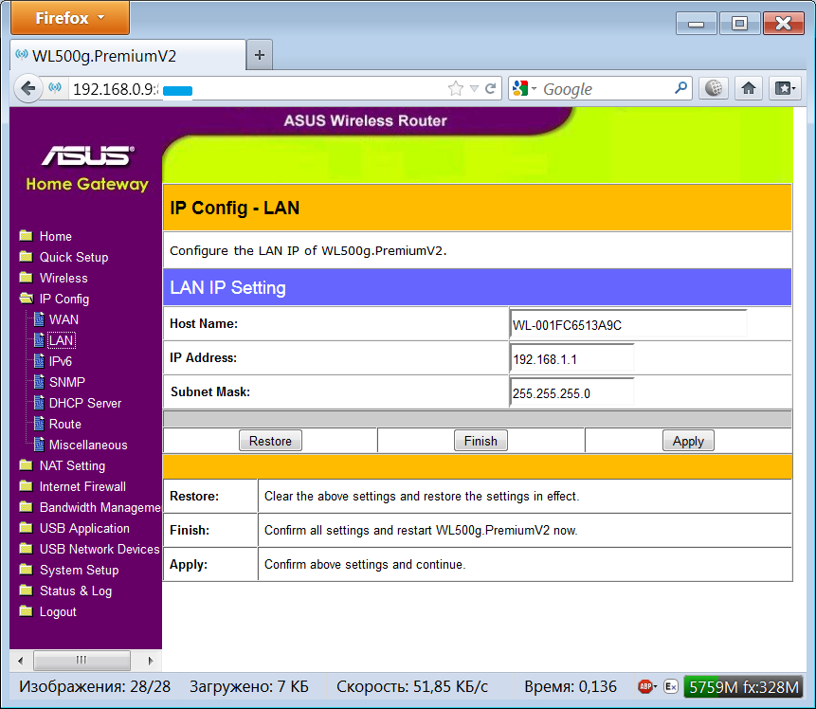The height and width of the screenshot is (709, 816).
Task: Reload the page with refresh icon
Action: click(x=490, y=88)
